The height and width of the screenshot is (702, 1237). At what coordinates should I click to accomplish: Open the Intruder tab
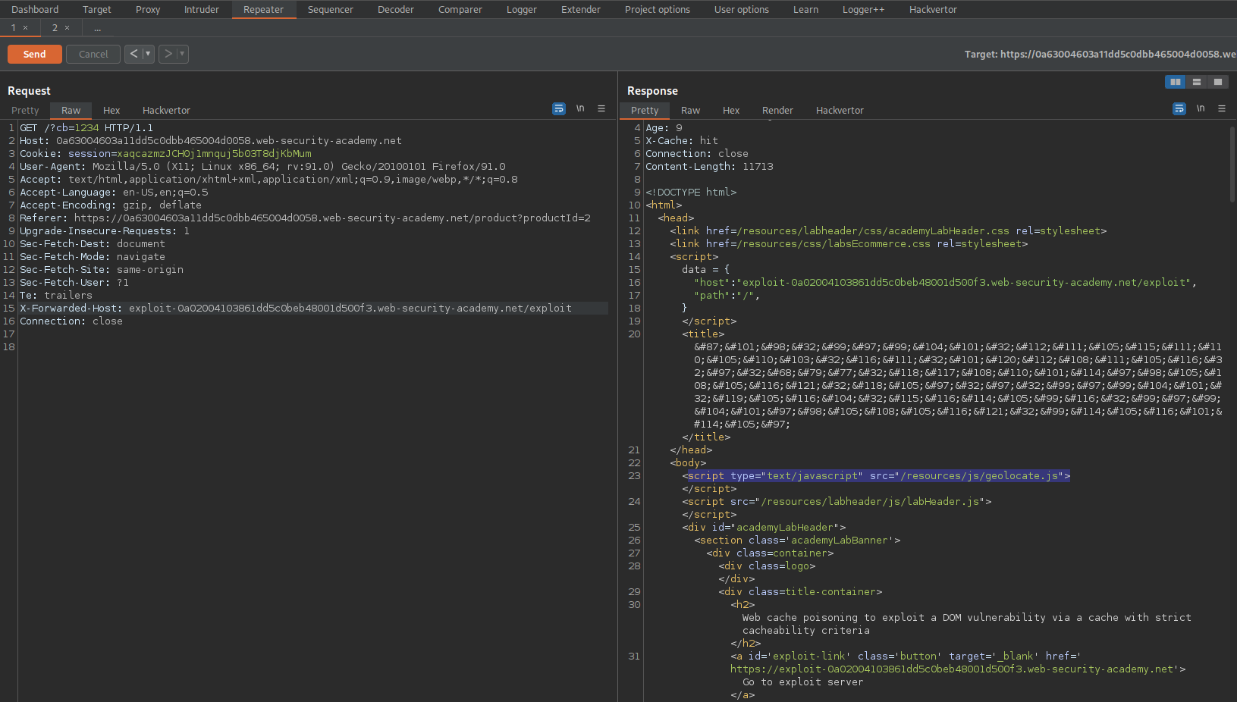tap(202, 9)
